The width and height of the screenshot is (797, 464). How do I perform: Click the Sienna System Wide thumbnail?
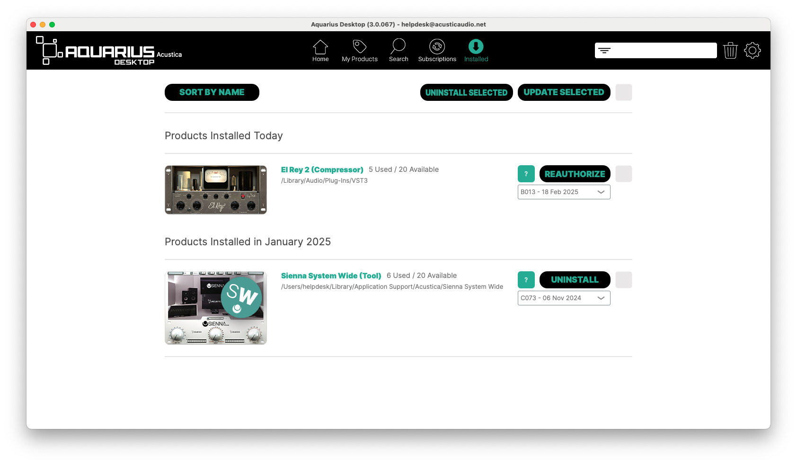pyautogui.click(x=216, y=308)
